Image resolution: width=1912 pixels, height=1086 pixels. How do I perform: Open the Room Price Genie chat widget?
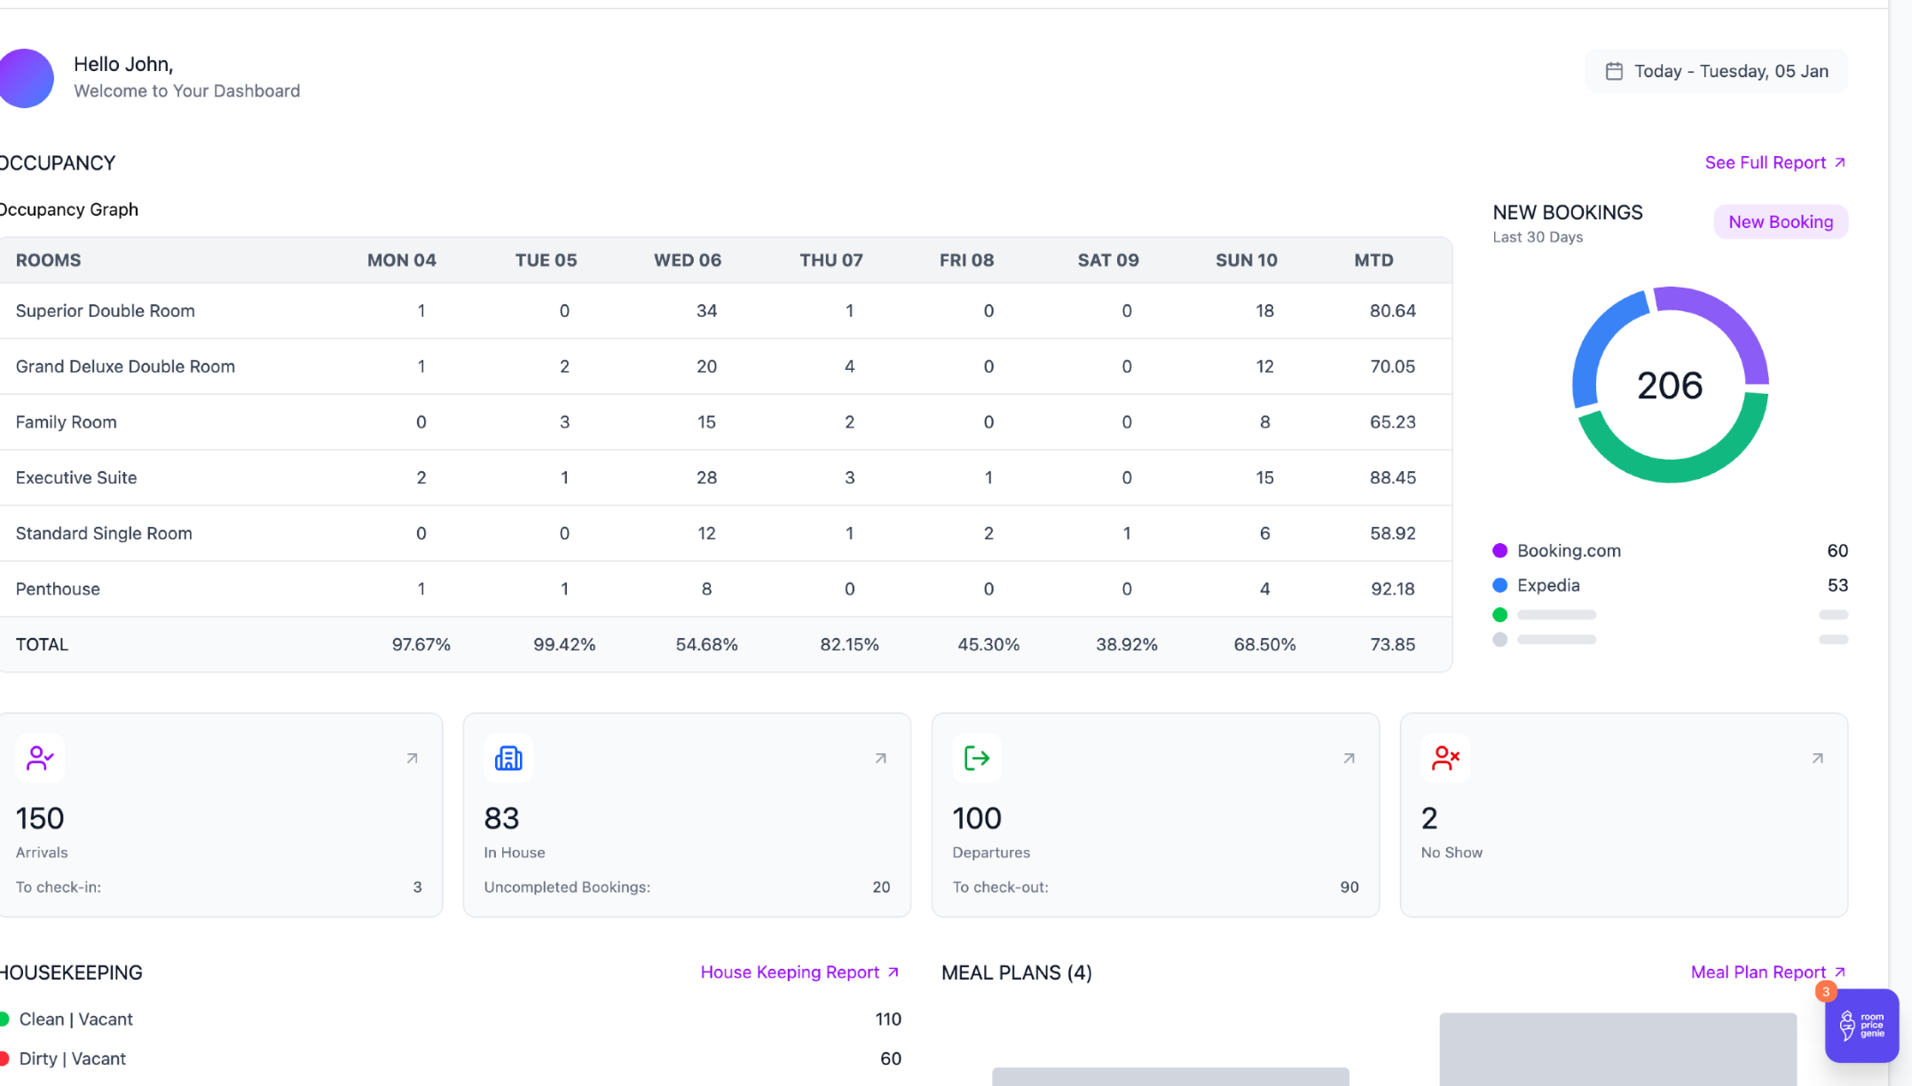1861,1026
